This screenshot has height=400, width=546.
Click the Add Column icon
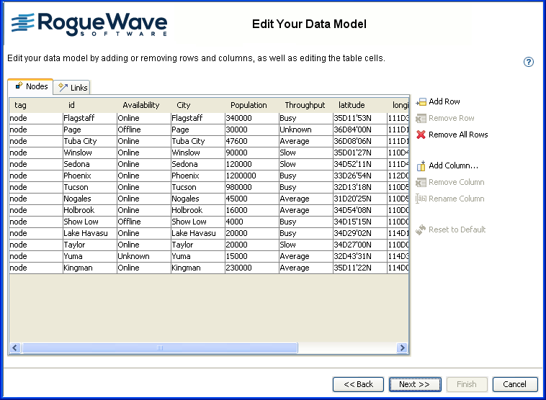[421, 166]
